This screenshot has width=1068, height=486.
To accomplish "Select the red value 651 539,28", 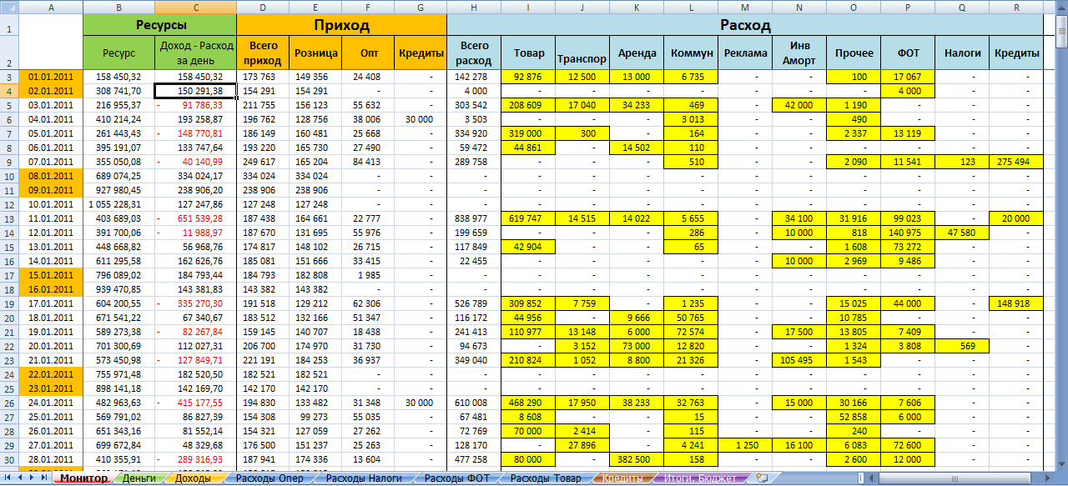I will pos(195,218).
